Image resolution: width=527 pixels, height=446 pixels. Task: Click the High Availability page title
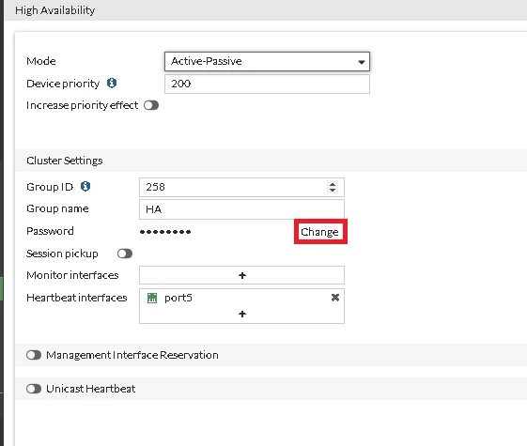click(55, 10)
